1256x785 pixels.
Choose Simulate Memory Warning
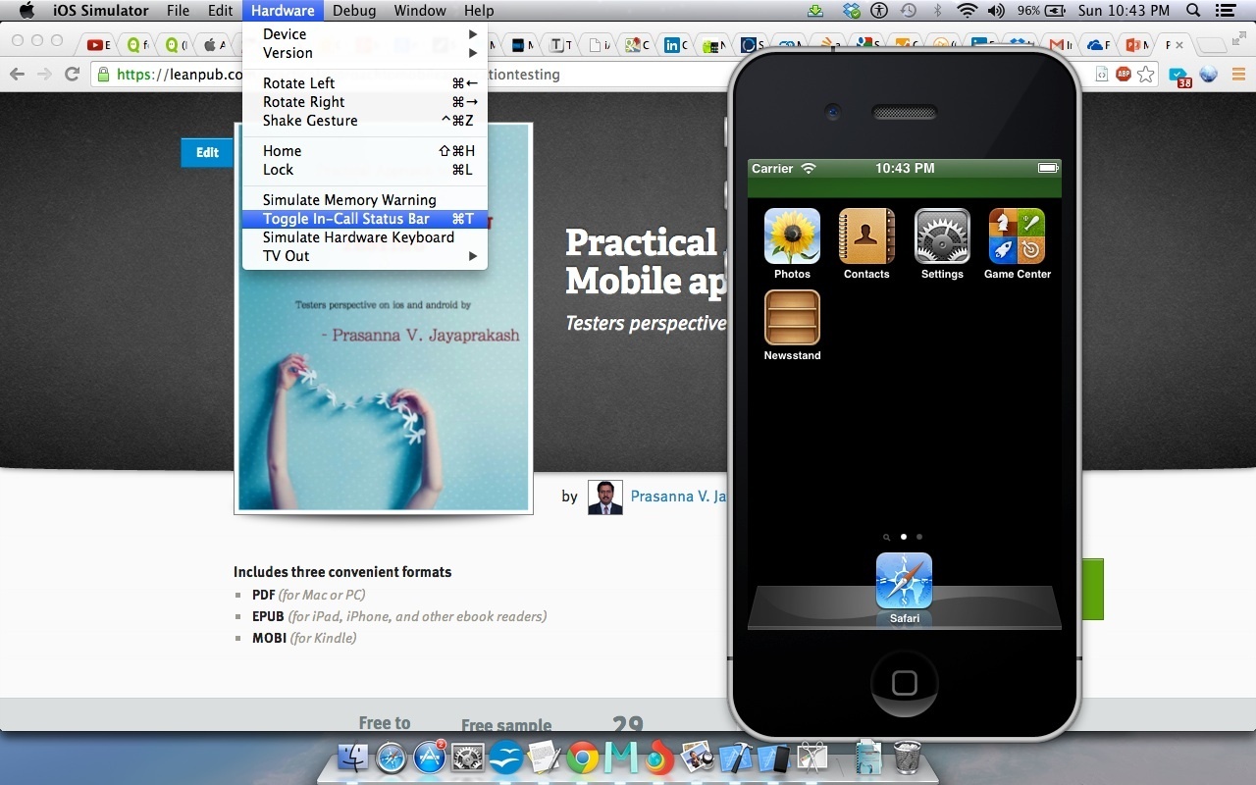click(x=349, y=200)
